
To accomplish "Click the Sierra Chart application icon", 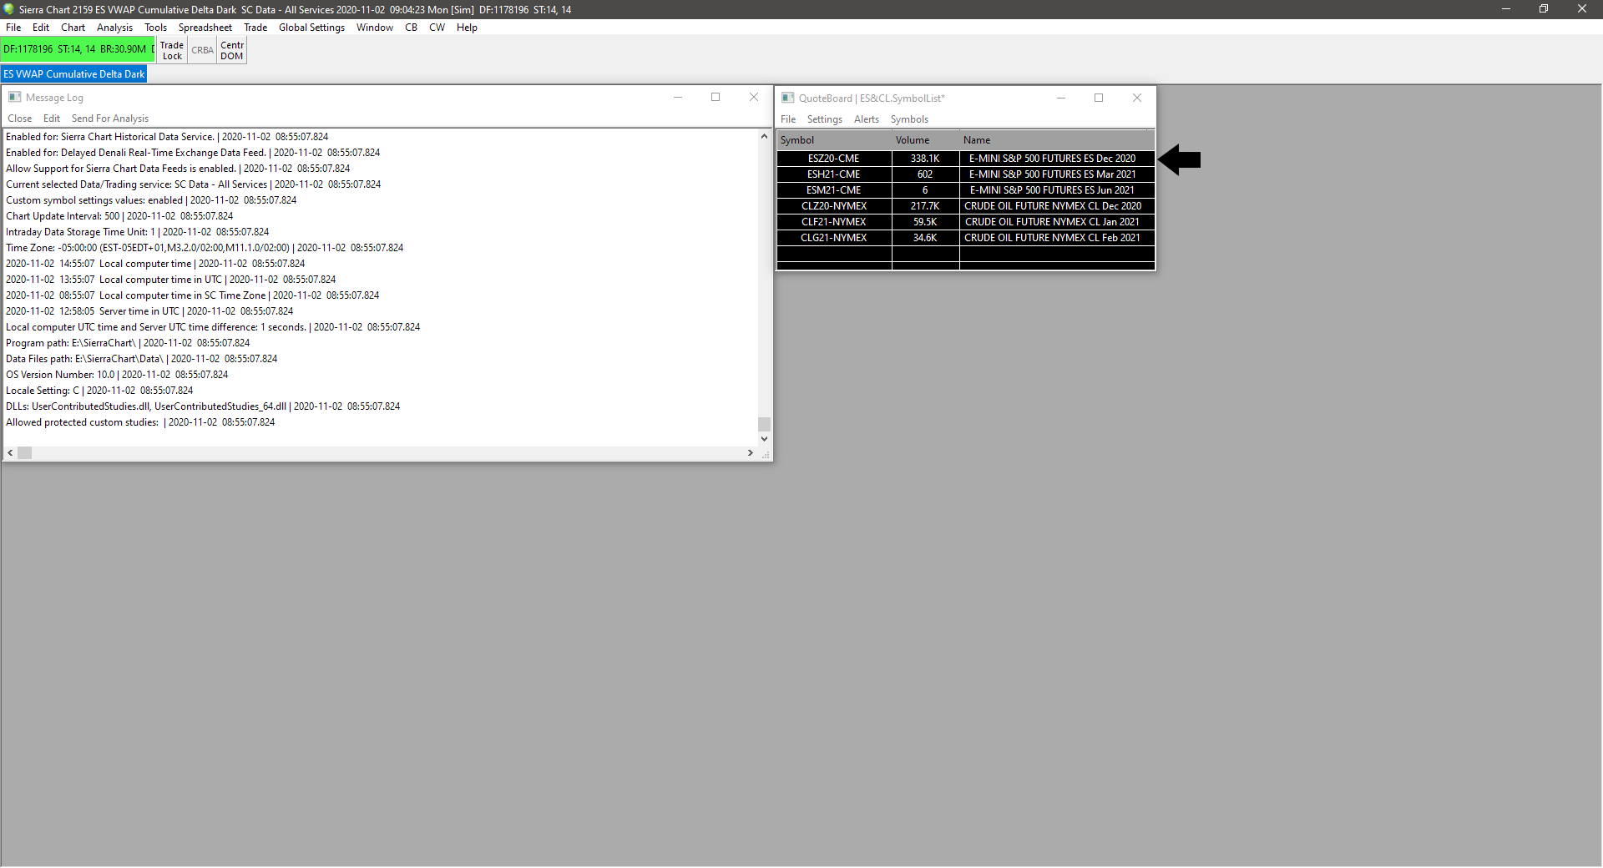I will pyautogui.click(x=9, y=9).
